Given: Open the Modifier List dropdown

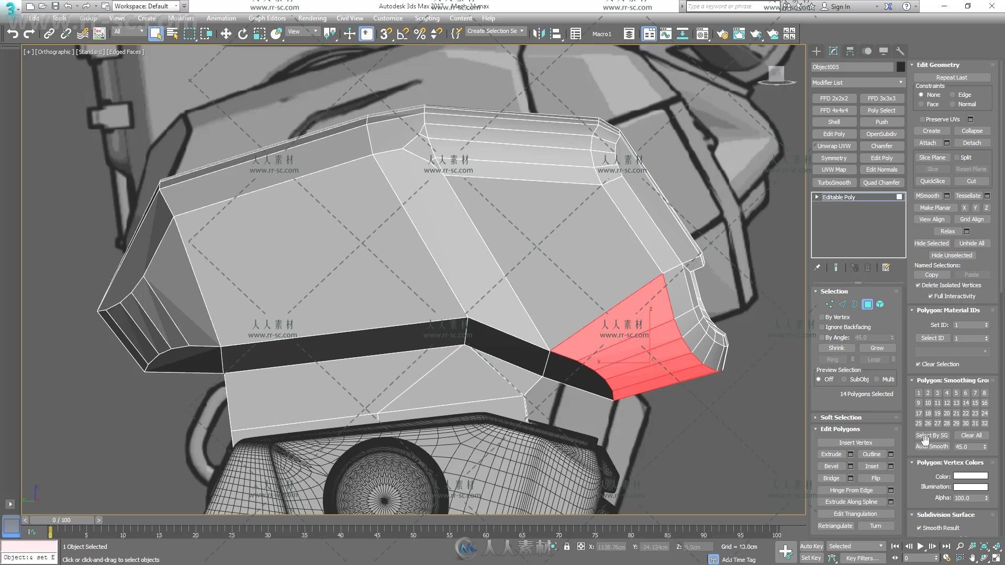Looking at the screenshot, I should [x=857, y=83].
